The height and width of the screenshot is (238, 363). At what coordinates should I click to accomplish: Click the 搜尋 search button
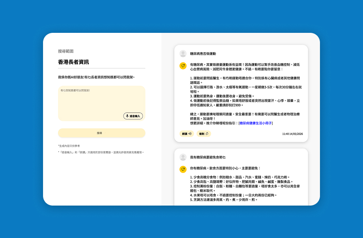click(102, 133)
